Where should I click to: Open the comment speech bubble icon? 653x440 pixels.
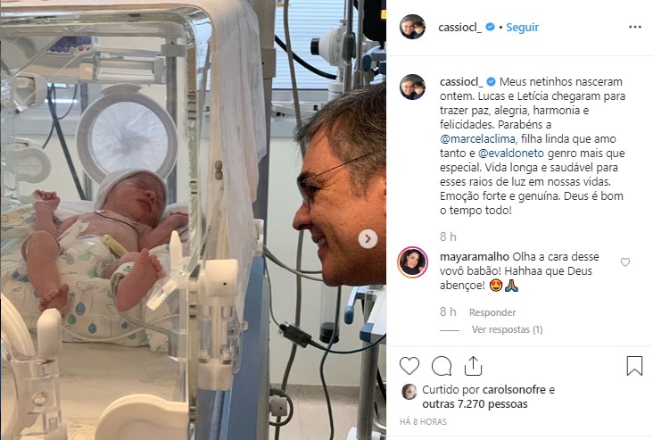pyautogui.click(x=442, y=366)
